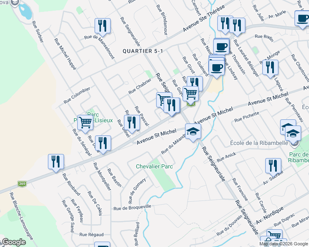Click the Rue de Broqueville street label
This screenshot has width=309, height=247.
coord(132,207)
